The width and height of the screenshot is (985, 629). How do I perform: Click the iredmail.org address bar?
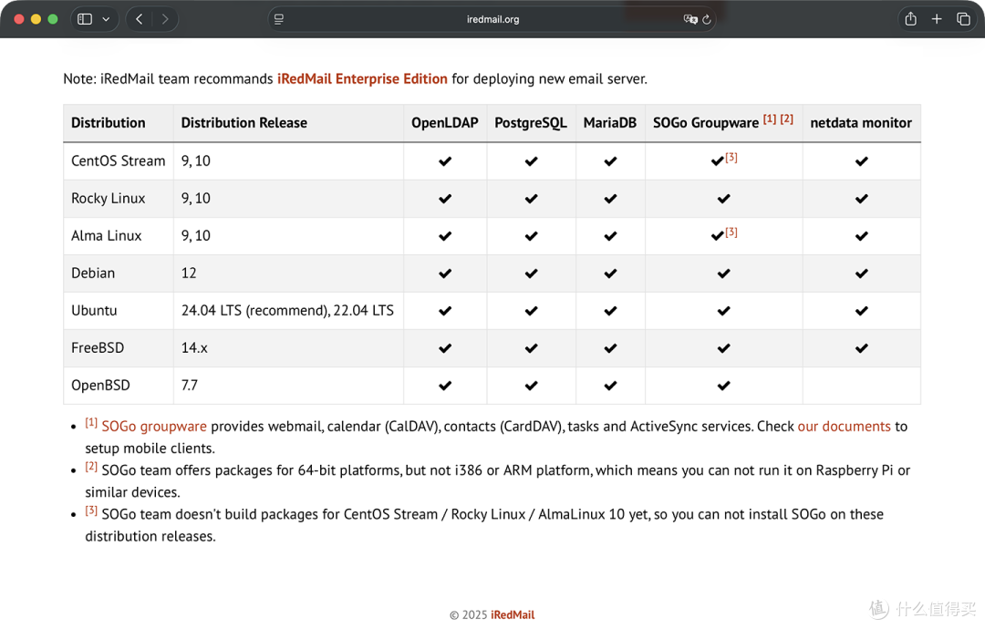pyautogui.click(x=493, y=19)
